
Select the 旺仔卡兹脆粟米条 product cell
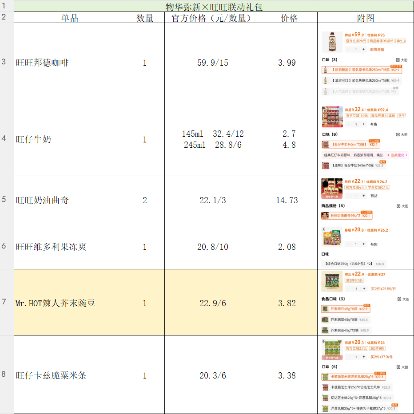pyautogui.click(x=70, y=375)
